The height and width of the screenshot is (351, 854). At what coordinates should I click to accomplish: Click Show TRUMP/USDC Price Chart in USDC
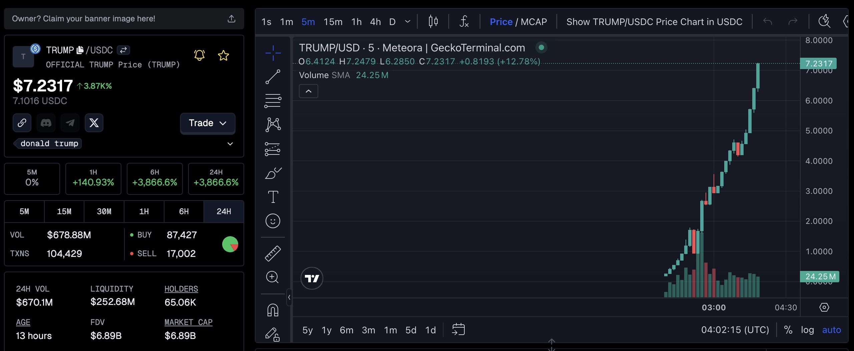(654, 22)
